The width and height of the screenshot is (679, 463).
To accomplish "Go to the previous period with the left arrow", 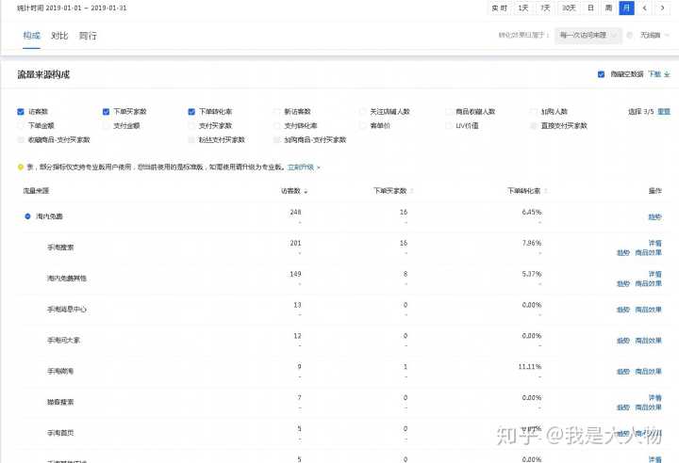I will [x=645, y=8].
